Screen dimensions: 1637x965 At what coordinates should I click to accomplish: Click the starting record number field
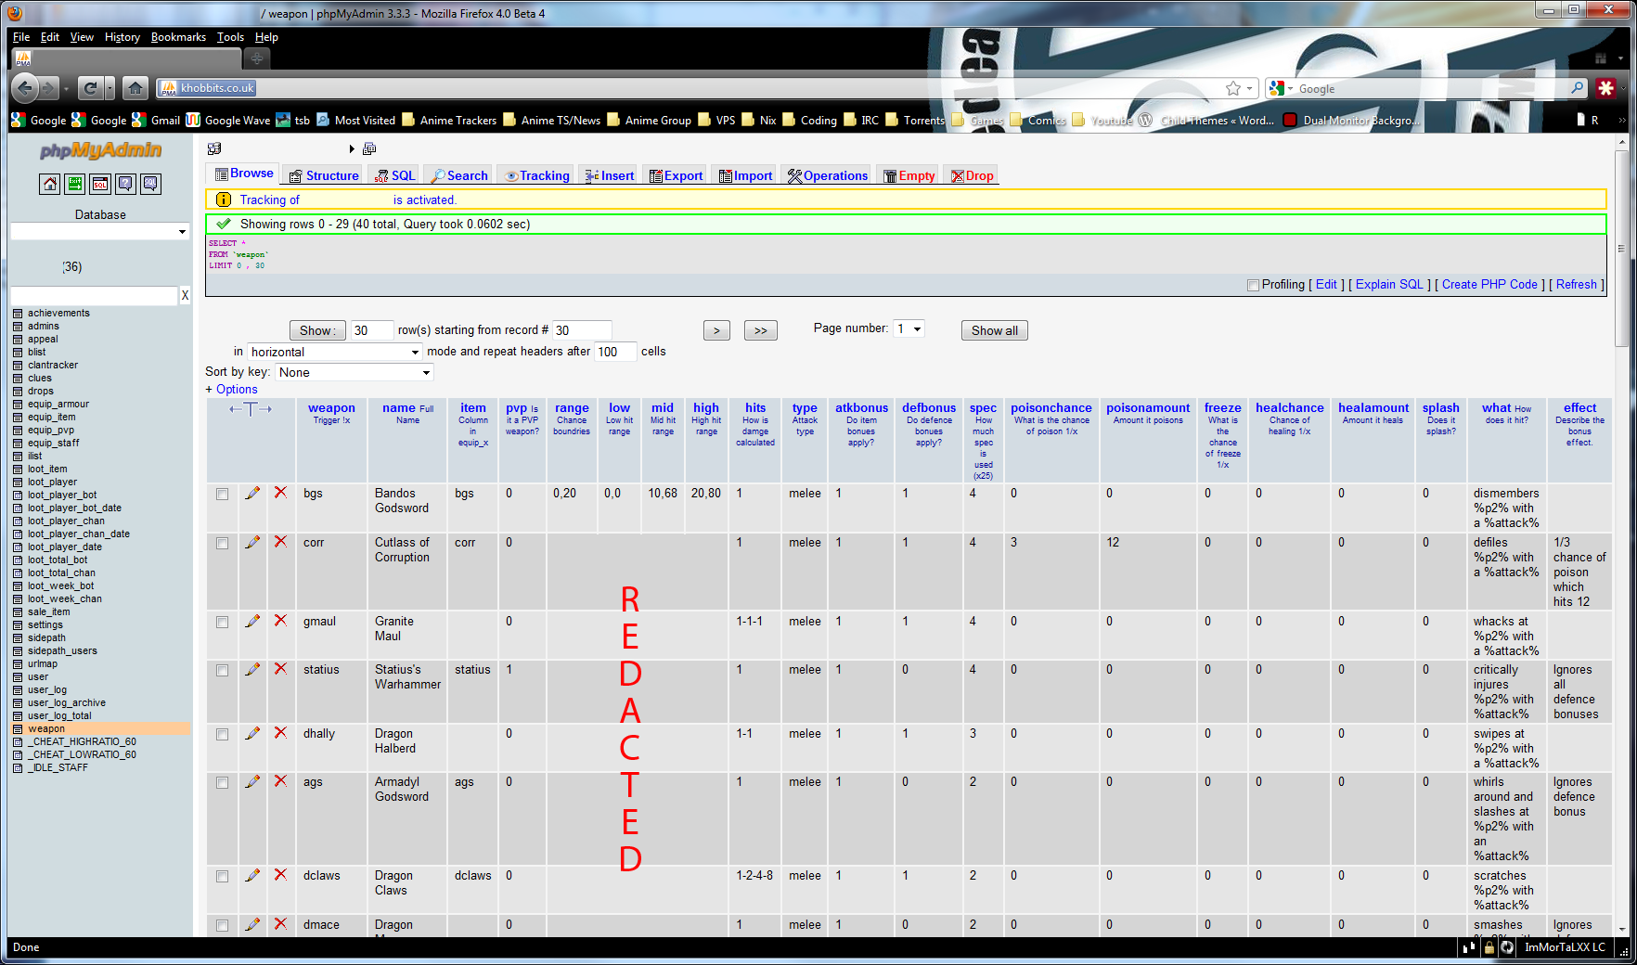[581, 330]
